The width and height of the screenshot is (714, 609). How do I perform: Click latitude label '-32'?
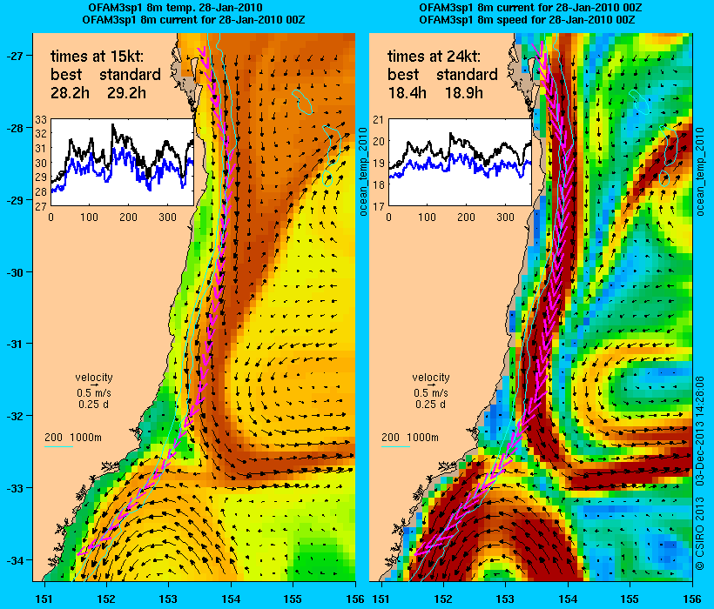click(16, 416)
